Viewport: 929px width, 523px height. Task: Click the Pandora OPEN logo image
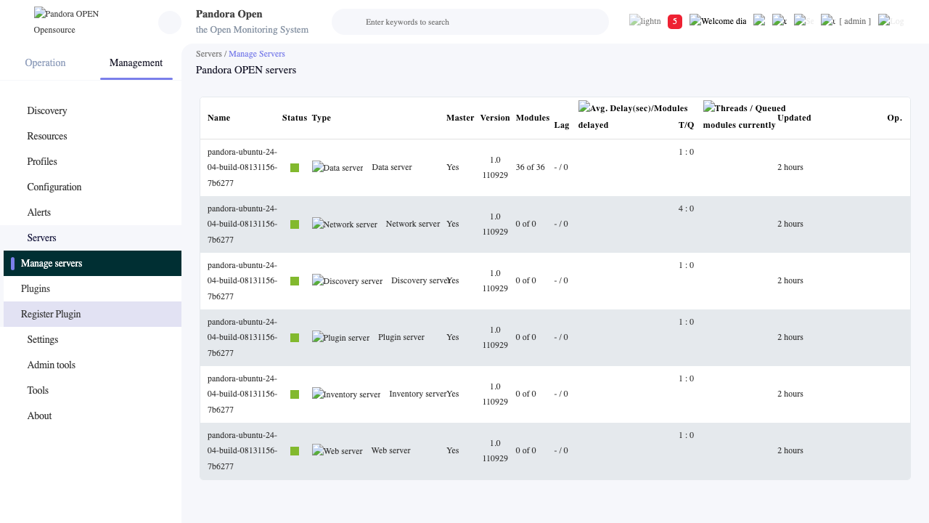(67, 14)
